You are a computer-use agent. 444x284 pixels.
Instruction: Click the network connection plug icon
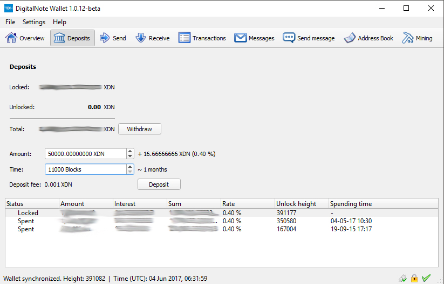click(402, 279)
